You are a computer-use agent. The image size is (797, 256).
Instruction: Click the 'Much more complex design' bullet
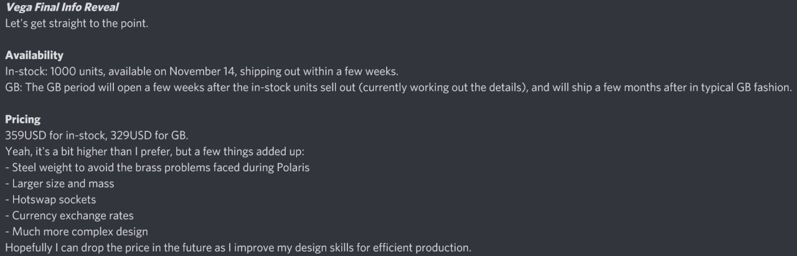point(77,232)
